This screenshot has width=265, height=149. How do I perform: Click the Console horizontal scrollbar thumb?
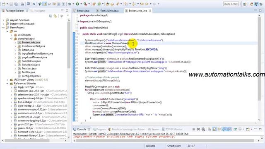[x=165, y=141]
